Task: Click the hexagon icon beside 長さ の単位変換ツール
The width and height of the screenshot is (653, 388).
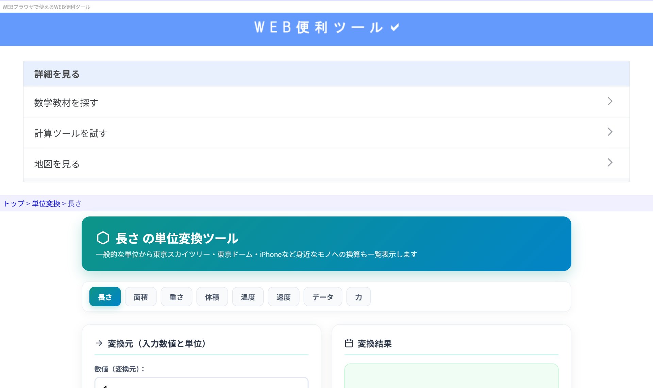Action: (103, 238)
